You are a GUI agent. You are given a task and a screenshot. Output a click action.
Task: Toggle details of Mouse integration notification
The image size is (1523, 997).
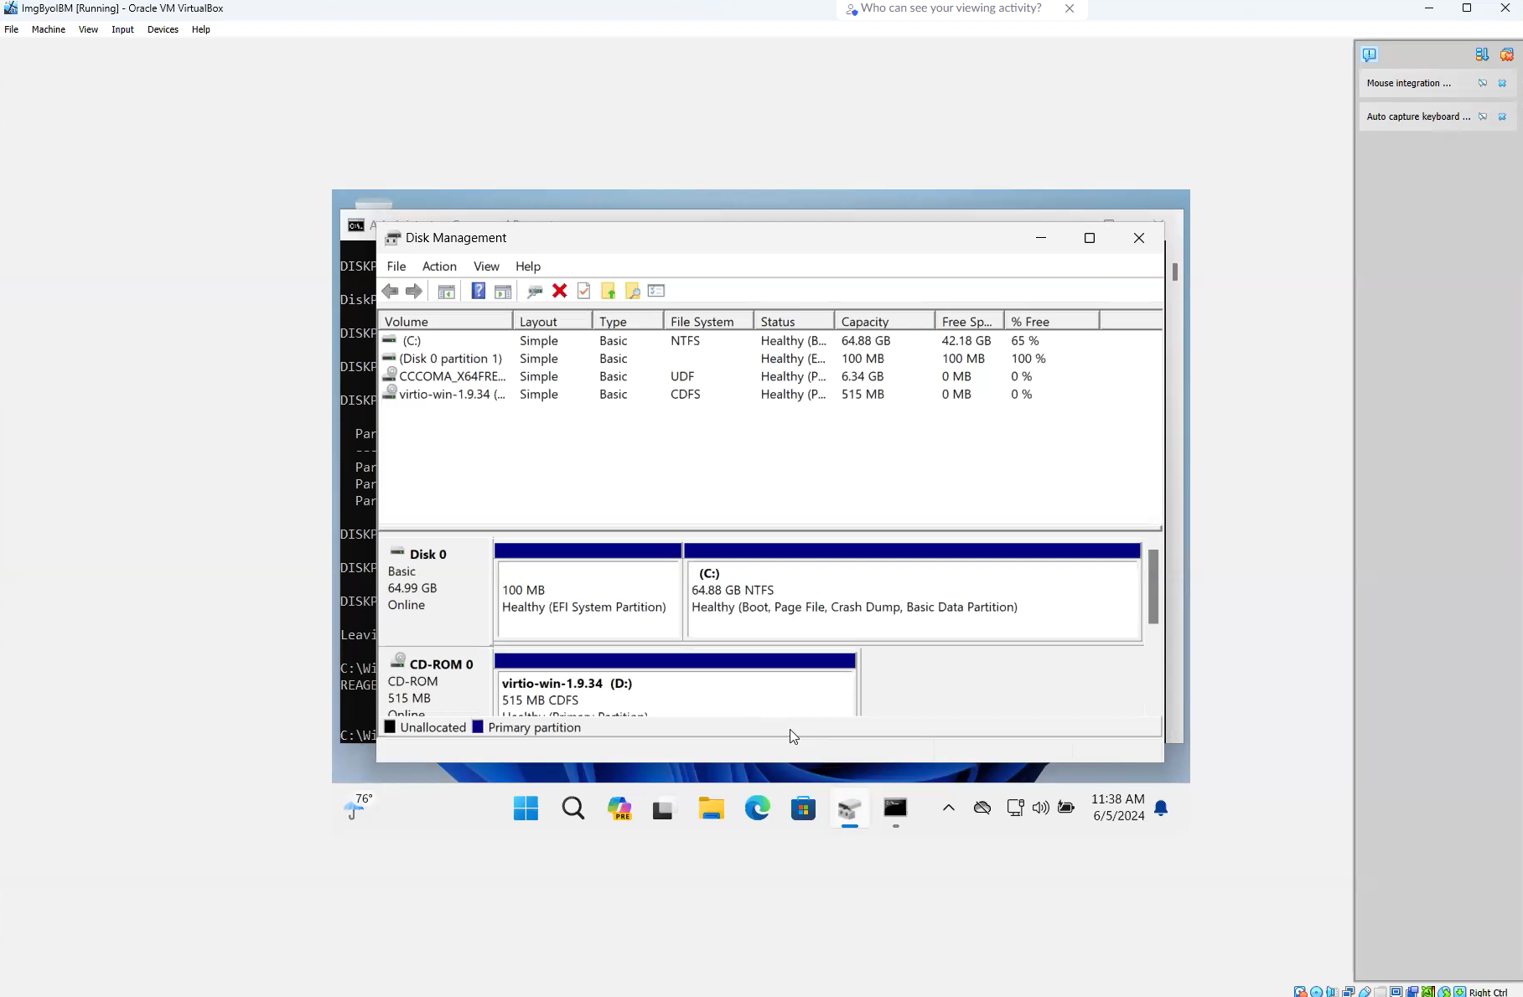[1483, 83]
